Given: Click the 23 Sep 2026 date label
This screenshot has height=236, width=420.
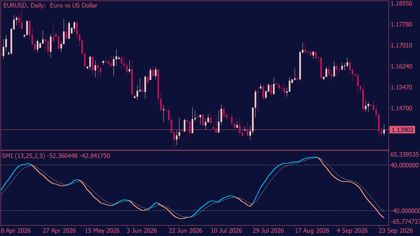Looking at the screenshot, I should point(395,230).
